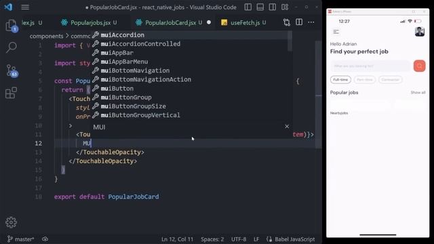Tap the orange search button in phone app
Image resolution: width=434 pixels, height=244 pixels.
tap(419, 66)
